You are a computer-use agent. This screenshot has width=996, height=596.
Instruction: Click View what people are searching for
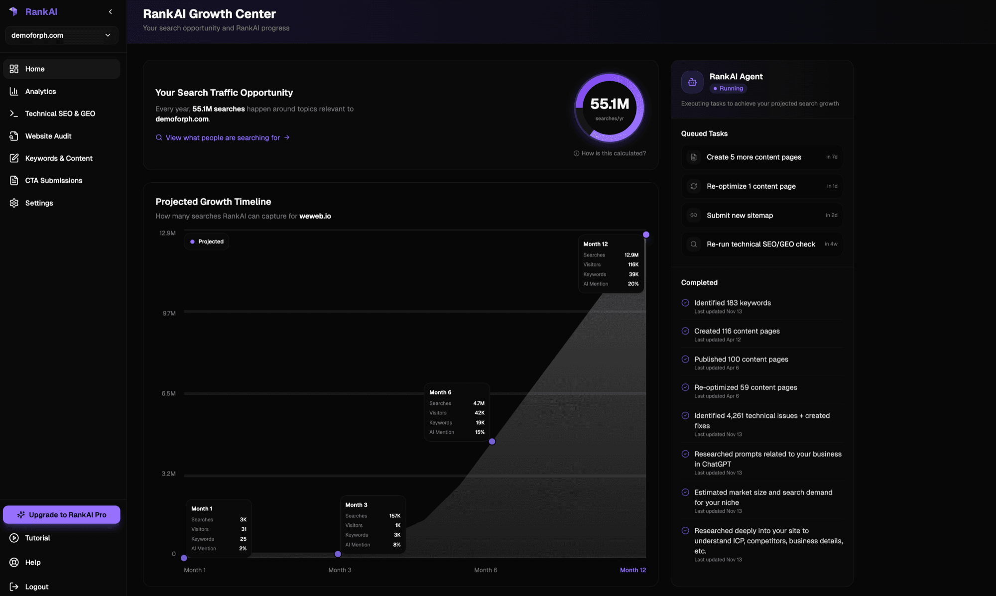223,137
